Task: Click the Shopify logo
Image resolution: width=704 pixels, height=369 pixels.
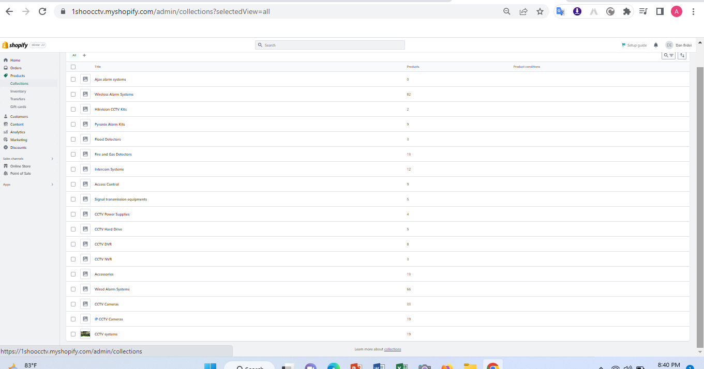Action: click(x=15, y=45)
